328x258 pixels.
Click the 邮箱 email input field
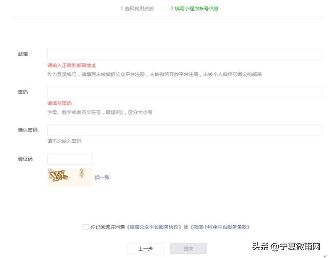(x=184, y=55)
